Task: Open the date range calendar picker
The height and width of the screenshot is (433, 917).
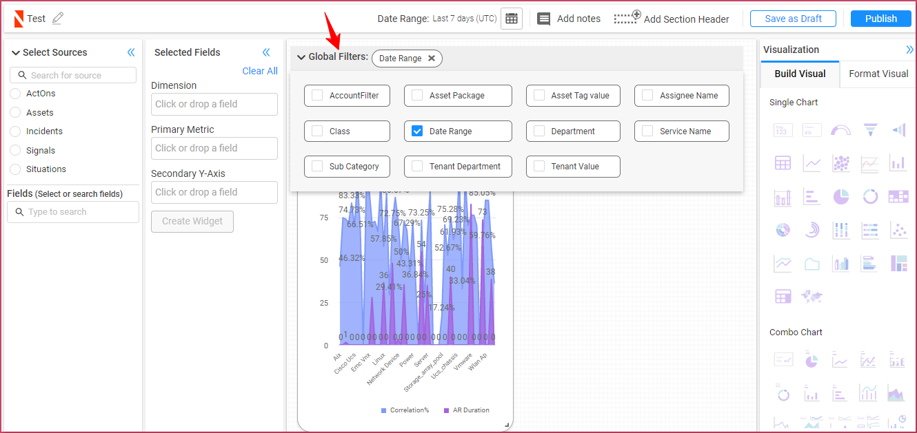Action: 512,19
